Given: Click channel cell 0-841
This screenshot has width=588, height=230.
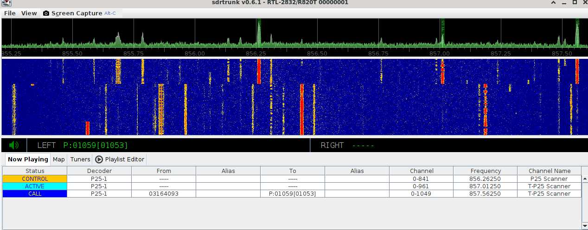Looking at the screenshot, I should [x=422, y=179].
